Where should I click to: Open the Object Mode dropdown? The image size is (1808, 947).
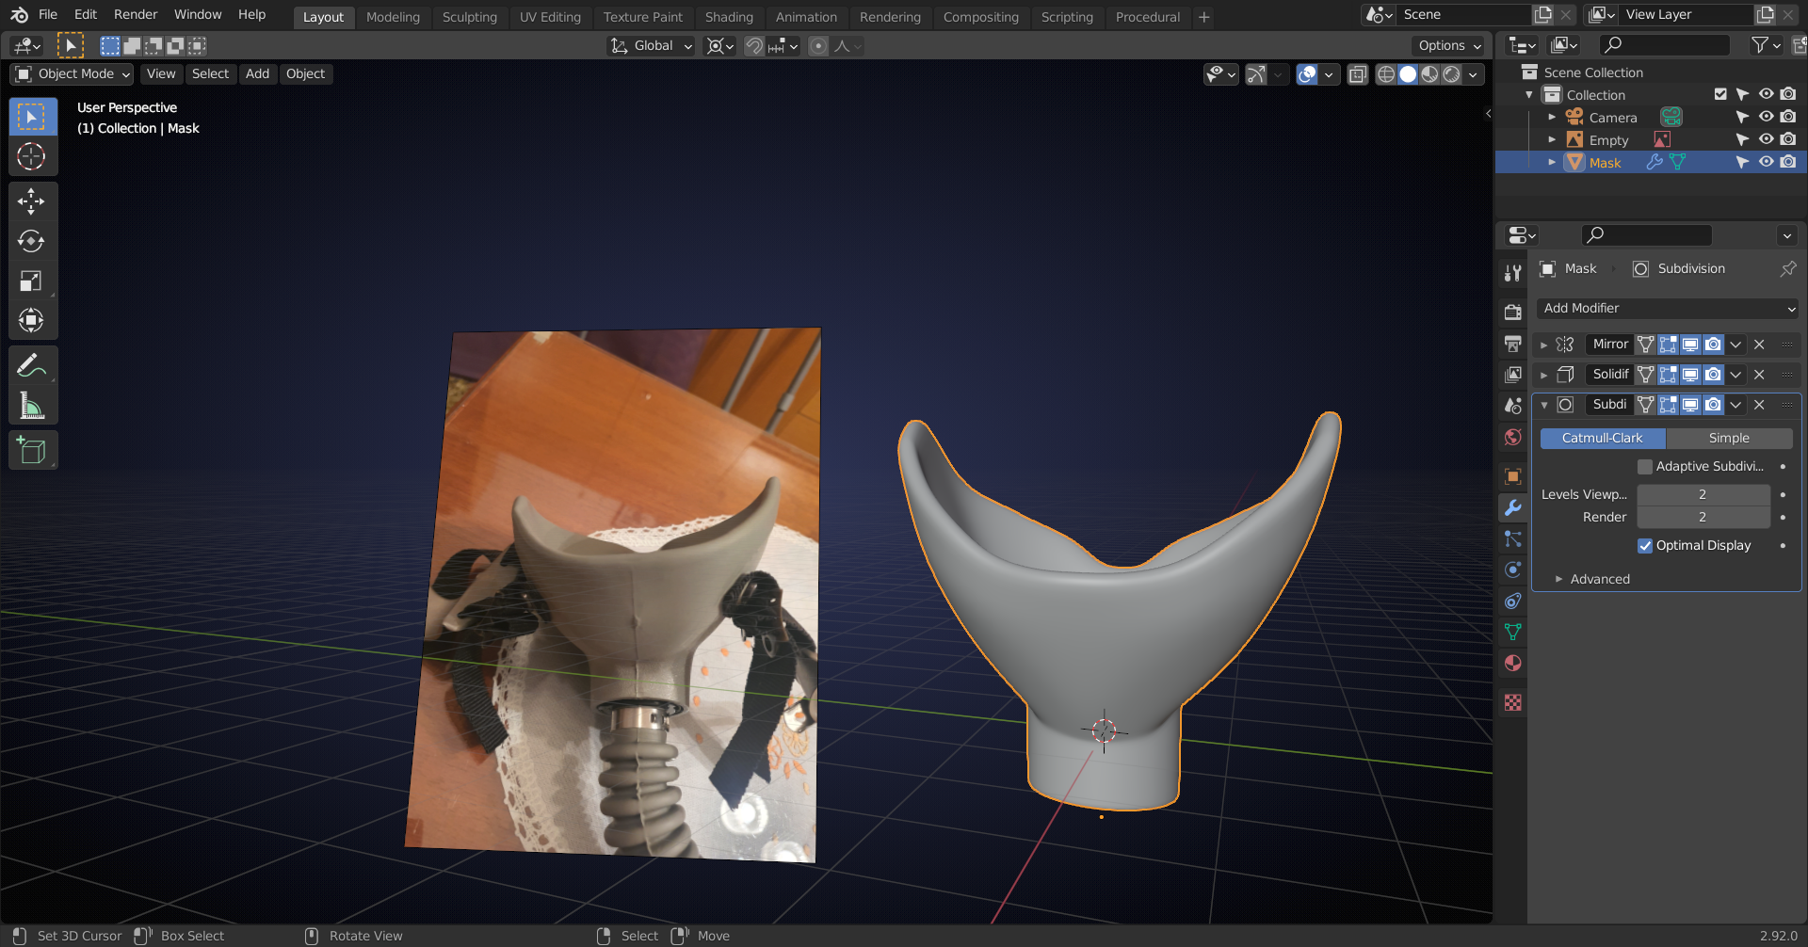73,73
